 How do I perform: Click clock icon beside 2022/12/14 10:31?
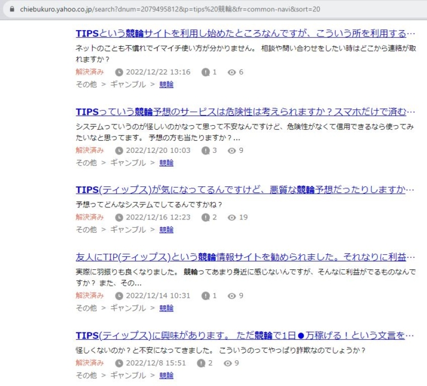(119, 296)
